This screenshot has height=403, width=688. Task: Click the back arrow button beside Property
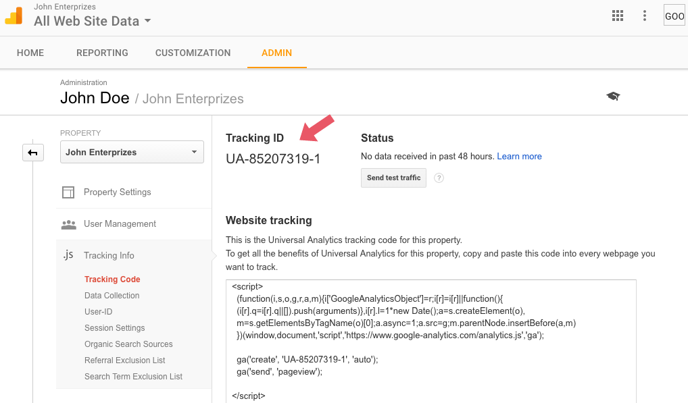point(33,153)
